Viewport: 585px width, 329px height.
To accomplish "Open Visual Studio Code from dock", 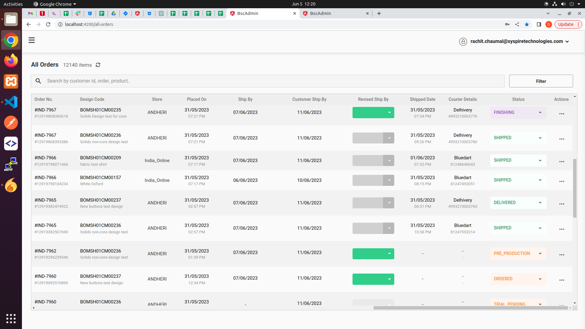I will tap(11, 102).
